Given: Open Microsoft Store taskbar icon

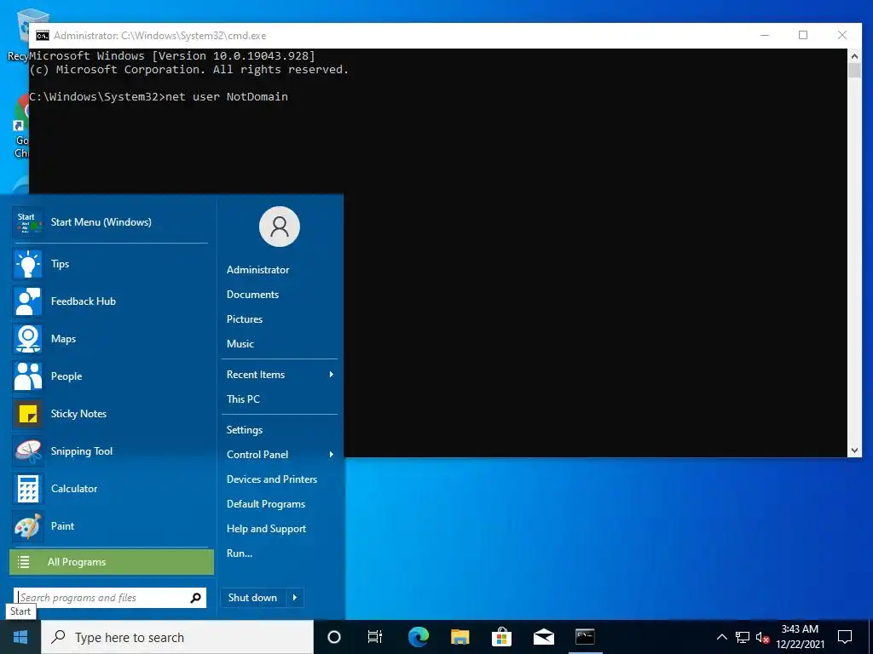Looking at the screenshot, I should (501, 637).
